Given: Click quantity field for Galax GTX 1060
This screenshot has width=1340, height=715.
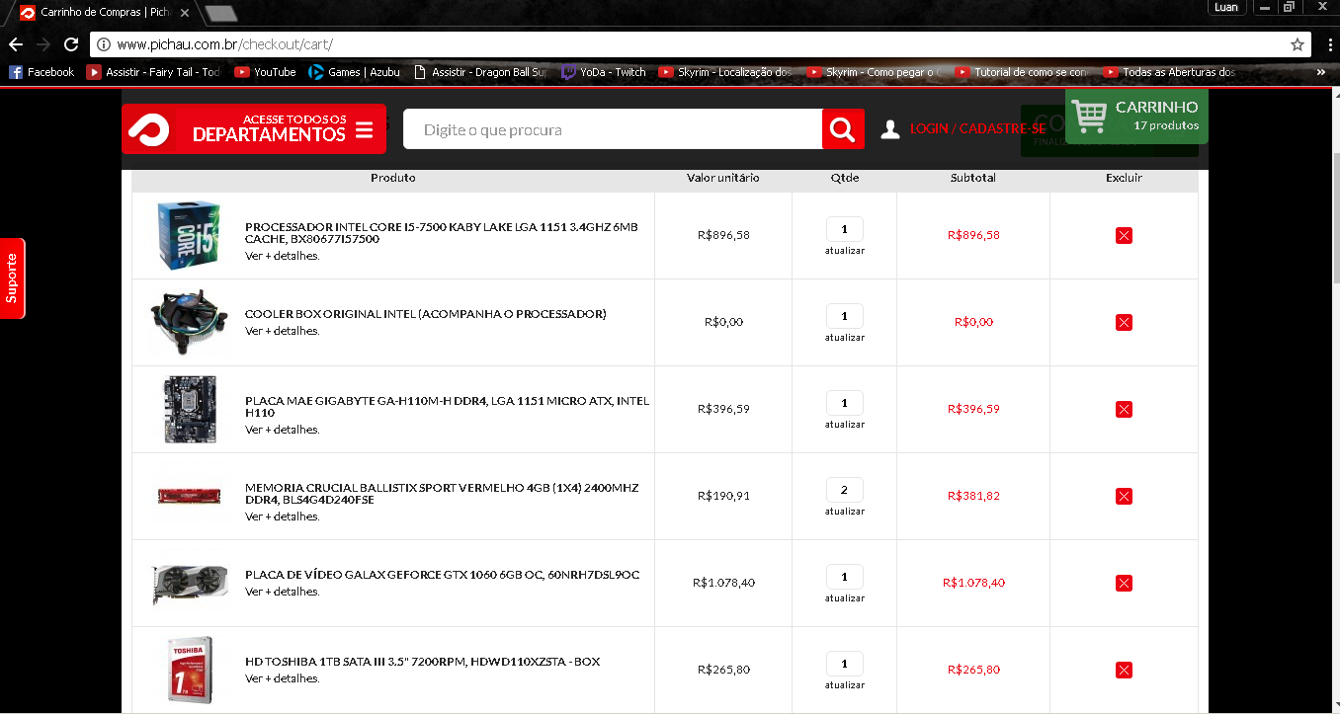Looking at the screenshot, I should tap(844, 577).
